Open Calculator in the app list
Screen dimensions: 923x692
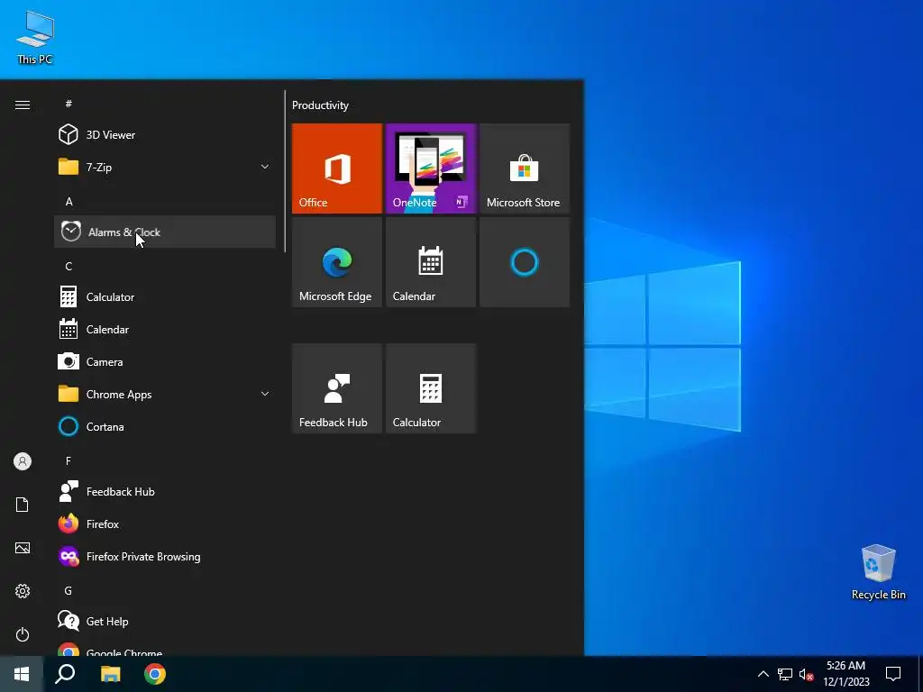(x=165, y=297)
